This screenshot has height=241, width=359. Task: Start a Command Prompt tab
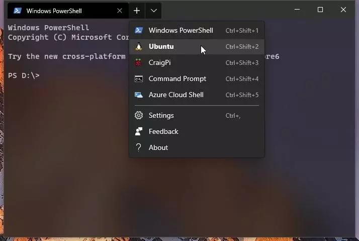[x=197, y=79]
